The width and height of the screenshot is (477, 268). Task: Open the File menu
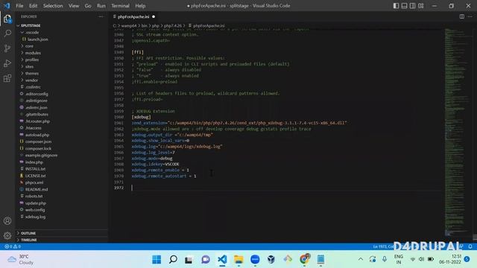click(19, 6)
